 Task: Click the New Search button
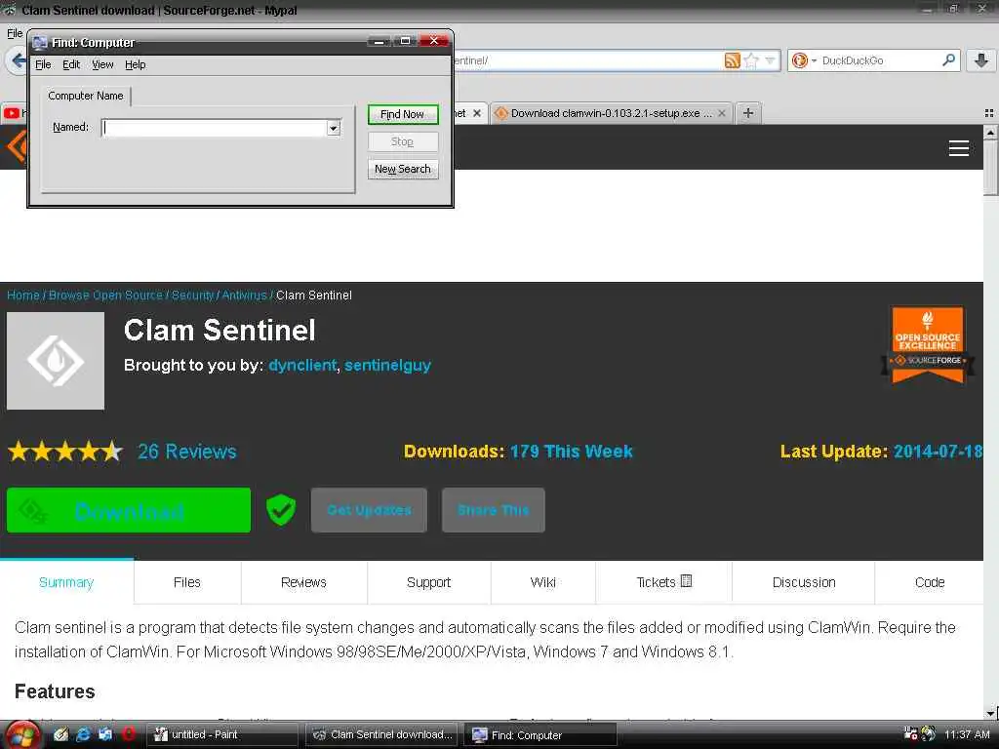tap(403, 169)
